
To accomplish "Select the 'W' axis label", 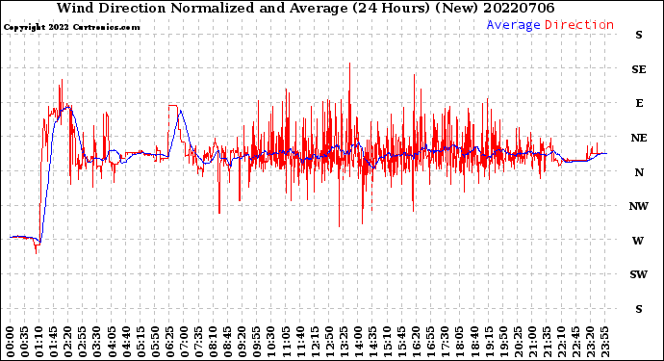I will 638,241.
